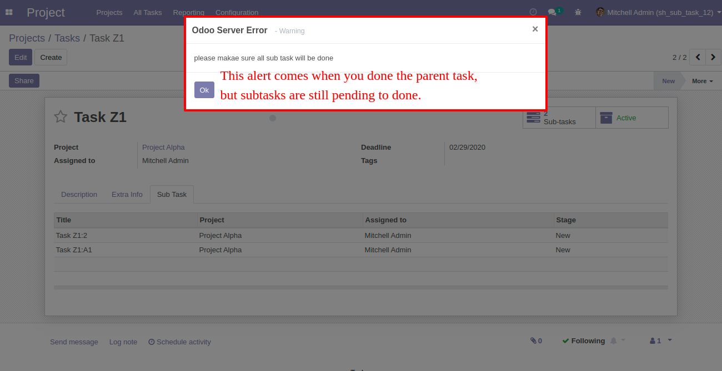Go to next record arrow

(x=713, y=57)
